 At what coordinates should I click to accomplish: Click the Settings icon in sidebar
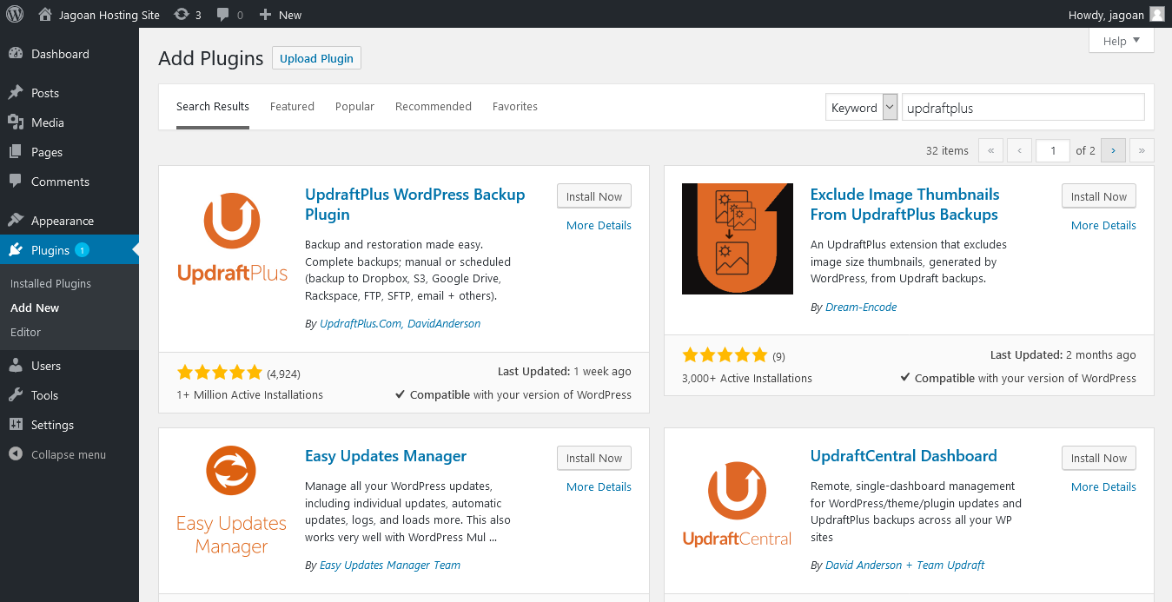(16, 425)
